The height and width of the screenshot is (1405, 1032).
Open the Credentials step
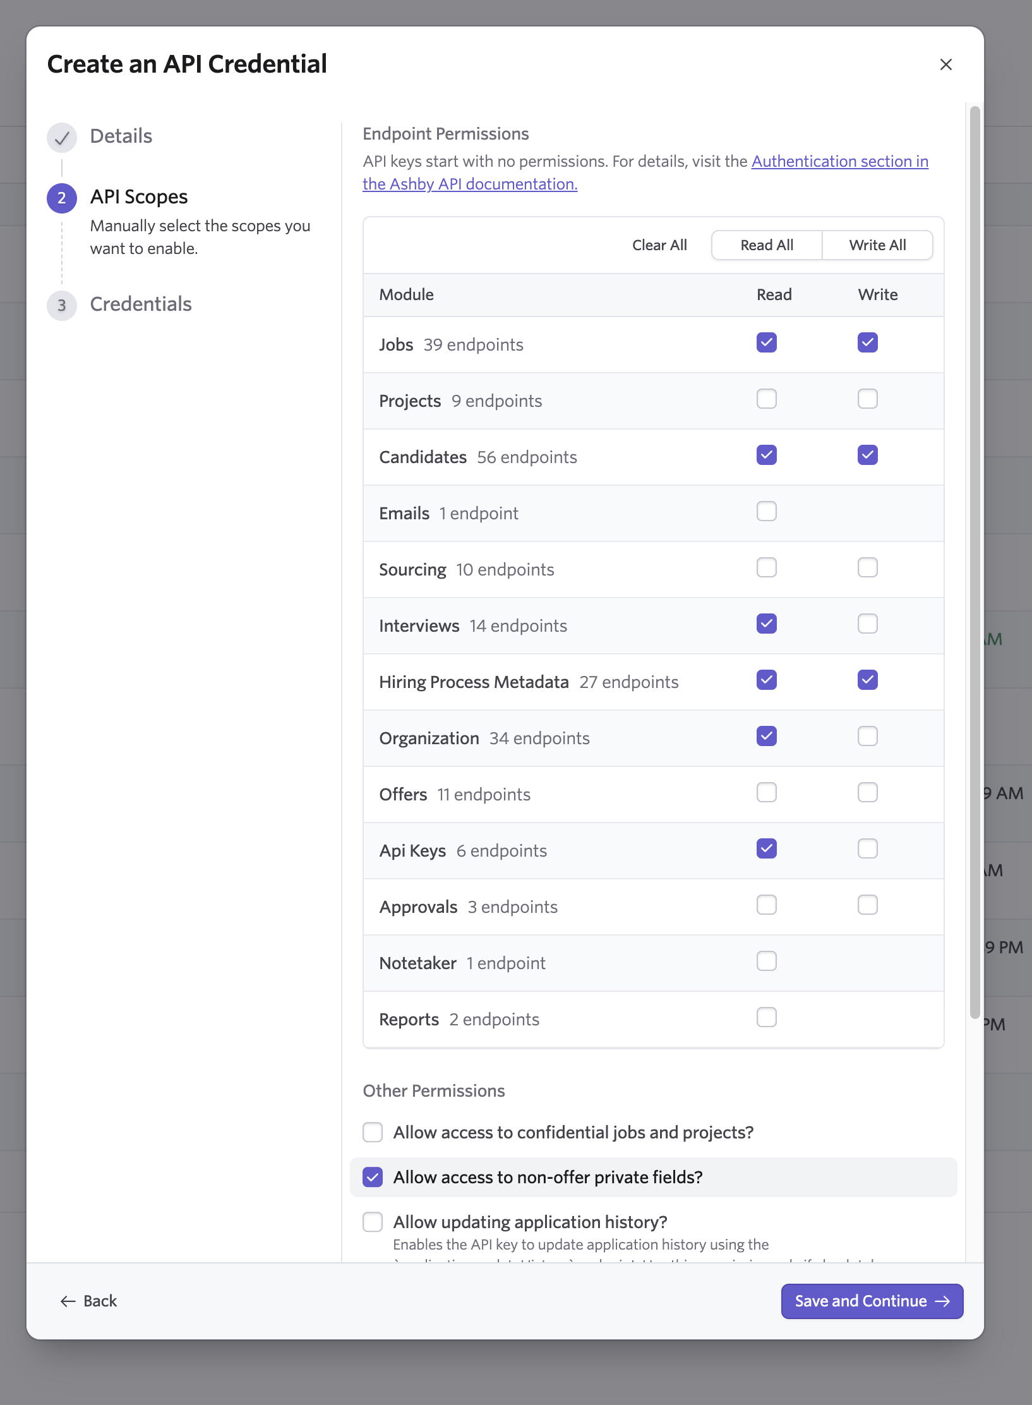(141, 304)
